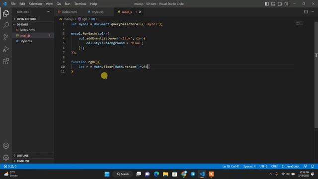
Task: Open the Help menu
Action: tap(93, 4)
